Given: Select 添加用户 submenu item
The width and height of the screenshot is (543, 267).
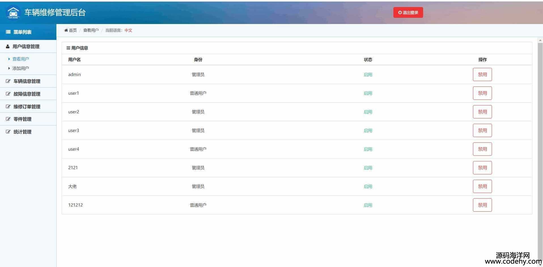Looking at the screenshot, I should click(21, 68).
